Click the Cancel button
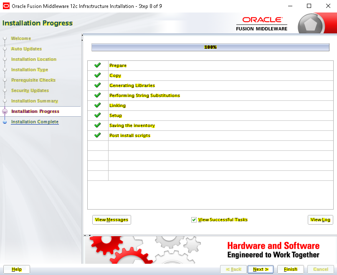The width and height of the screenshot is (337, 275). tap(321, 269)
